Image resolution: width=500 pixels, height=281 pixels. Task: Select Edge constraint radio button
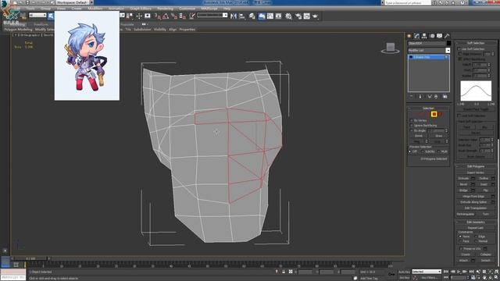(476, 237)
